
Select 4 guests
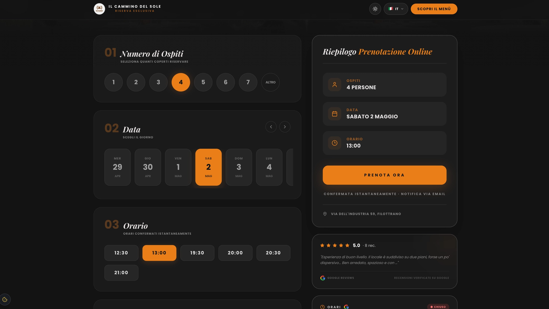point(181,82)
